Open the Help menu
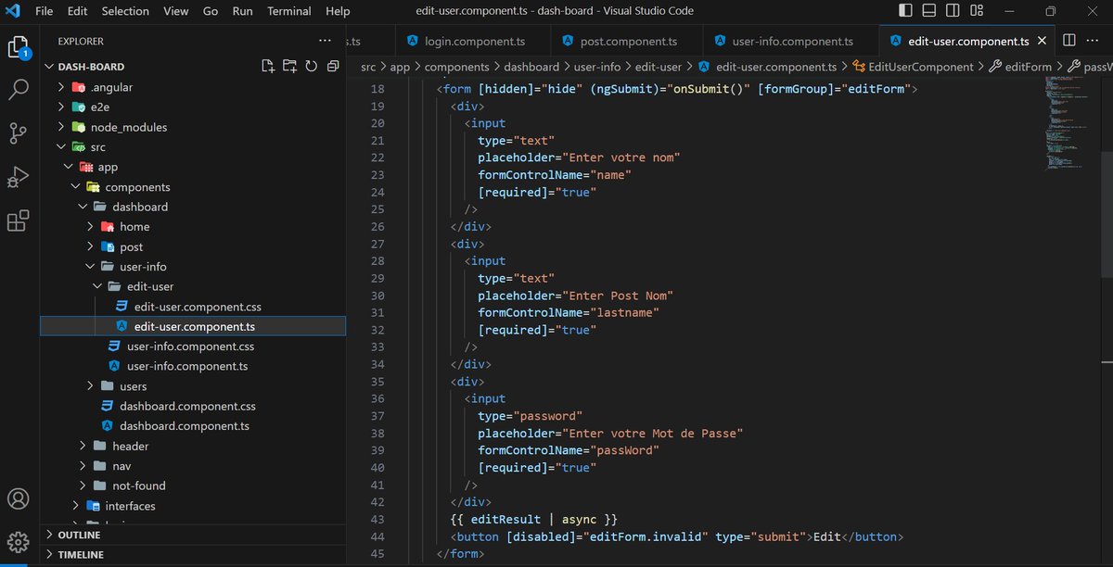 tap(338, 11)
